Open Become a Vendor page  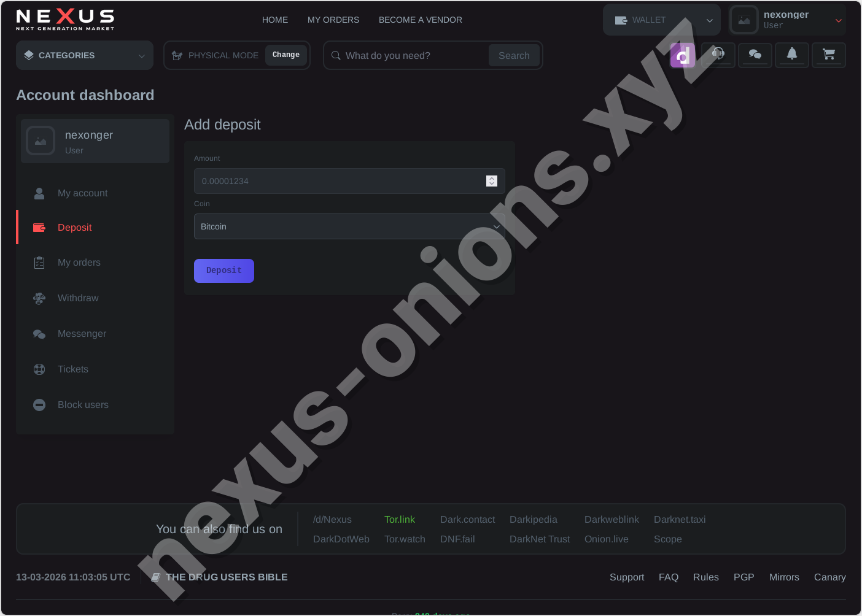click(x=421, y=20)
